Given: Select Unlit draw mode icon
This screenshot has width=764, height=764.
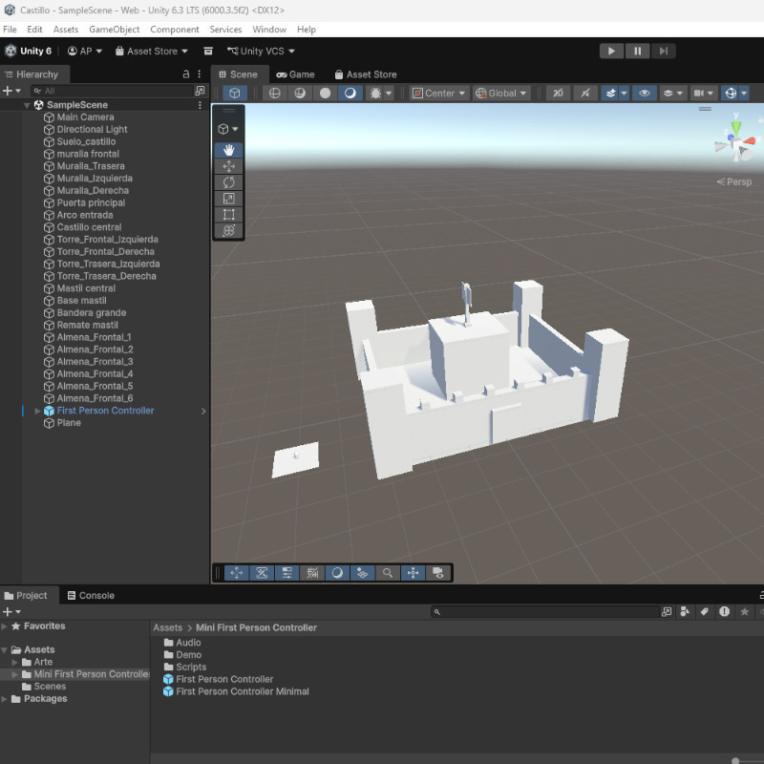Looking at the screenshot, I should (325, 93).
